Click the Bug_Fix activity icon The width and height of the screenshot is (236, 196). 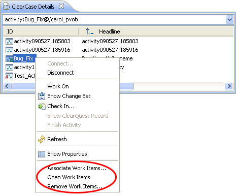9,58
